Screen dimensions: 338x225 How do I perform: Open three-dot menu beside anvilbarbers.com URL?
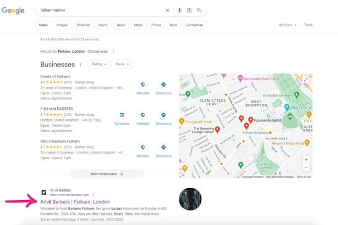click(x=93, y=195)
